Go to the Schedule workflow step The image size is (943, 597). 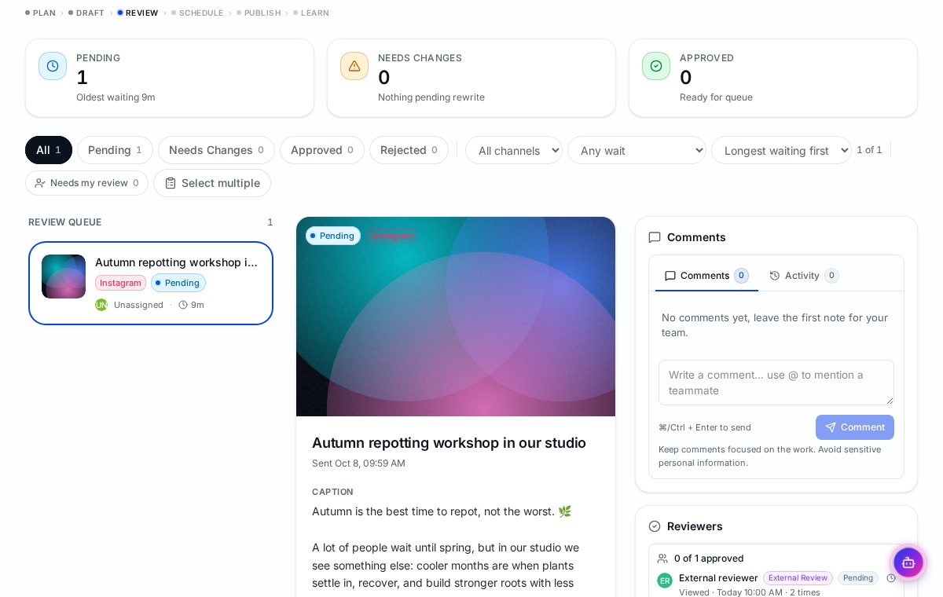pyautogui.click(x=197, y=13)
